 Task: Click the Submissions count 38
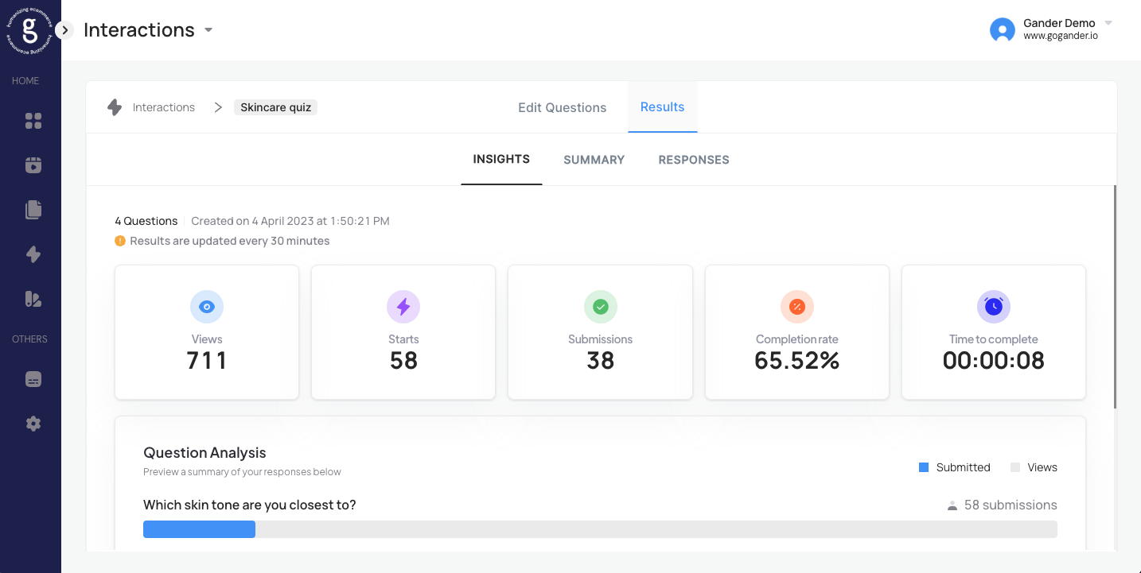click(601, 361)
